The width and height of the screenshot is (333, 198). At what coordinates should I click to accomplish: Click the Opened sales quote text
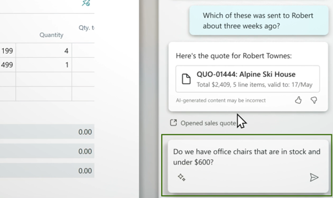pyautogui.click(x=208, y=123)
